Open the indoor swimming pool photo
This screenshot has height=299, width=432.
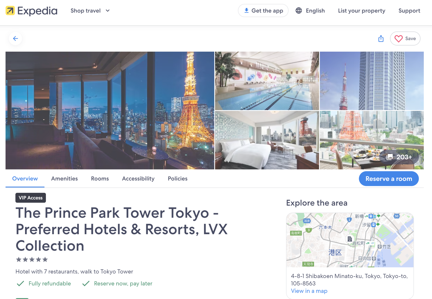(267, 81)
